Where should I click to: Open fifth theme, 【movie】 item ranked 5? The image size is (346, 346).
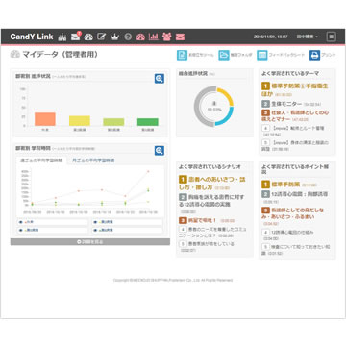295,146
